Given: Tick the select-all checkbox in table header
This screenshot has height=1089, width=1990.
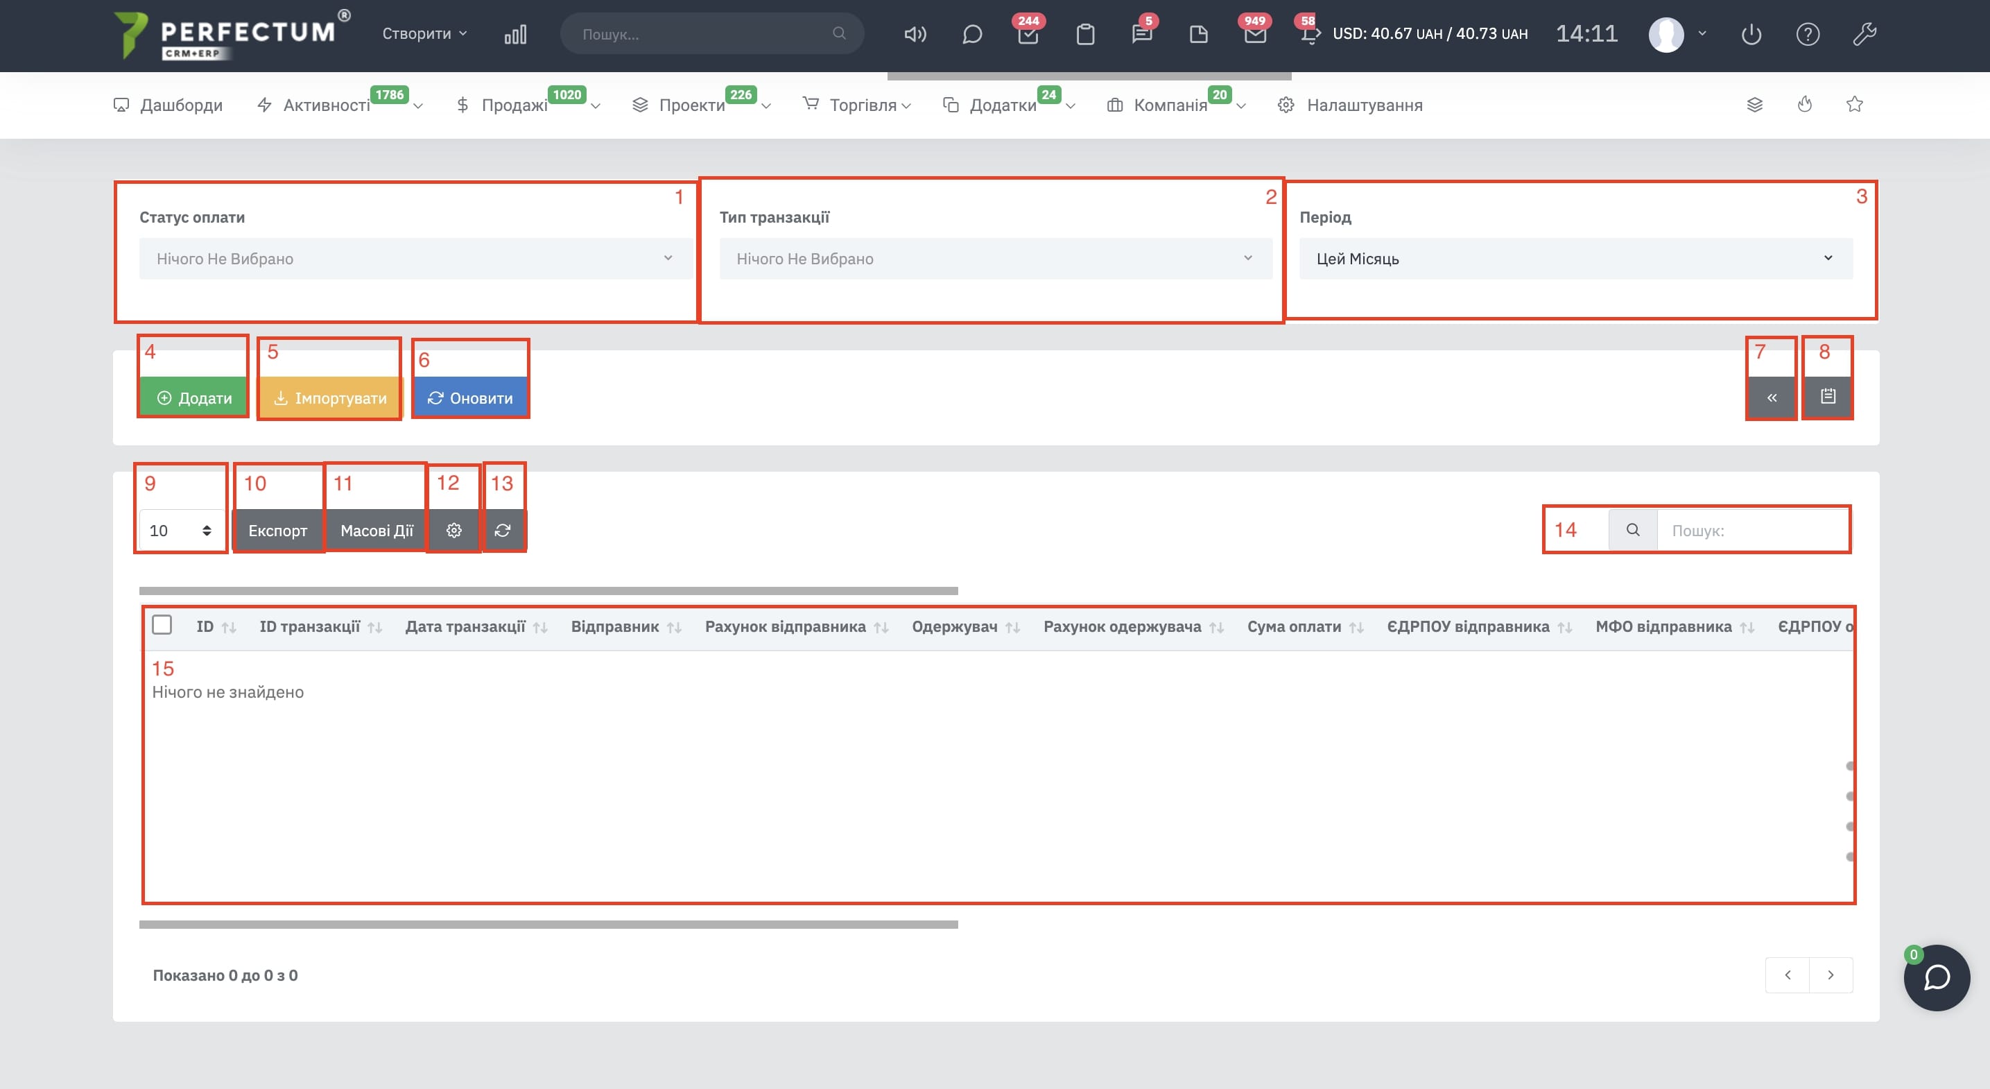Looking at the screenshot, I should [x=162, y=624].
